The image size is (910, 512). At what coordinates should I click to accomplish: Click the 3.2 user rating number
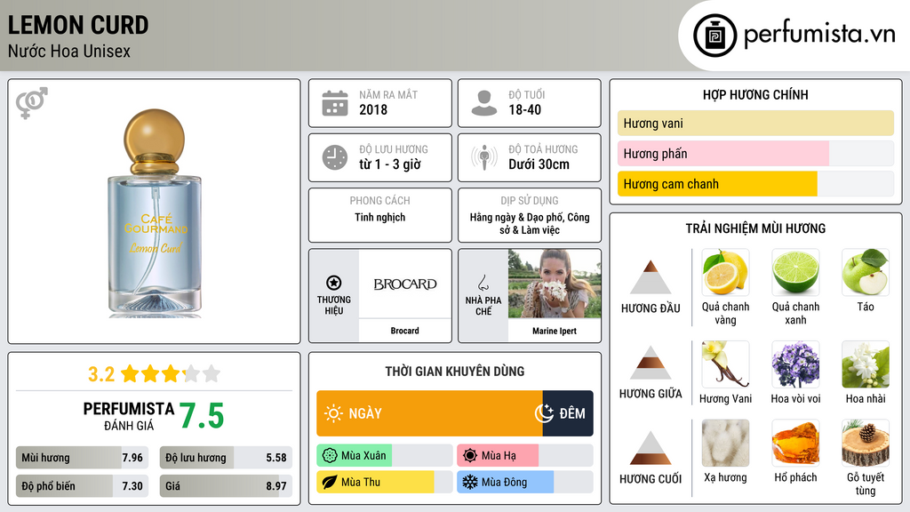[x=101, y=374]
